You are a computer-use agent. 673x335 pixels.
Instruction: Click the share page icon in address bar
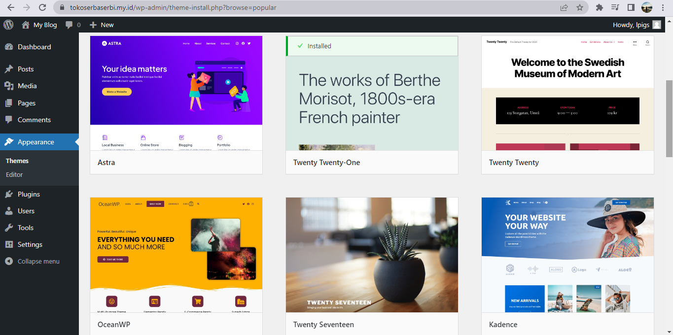(564, 7)
